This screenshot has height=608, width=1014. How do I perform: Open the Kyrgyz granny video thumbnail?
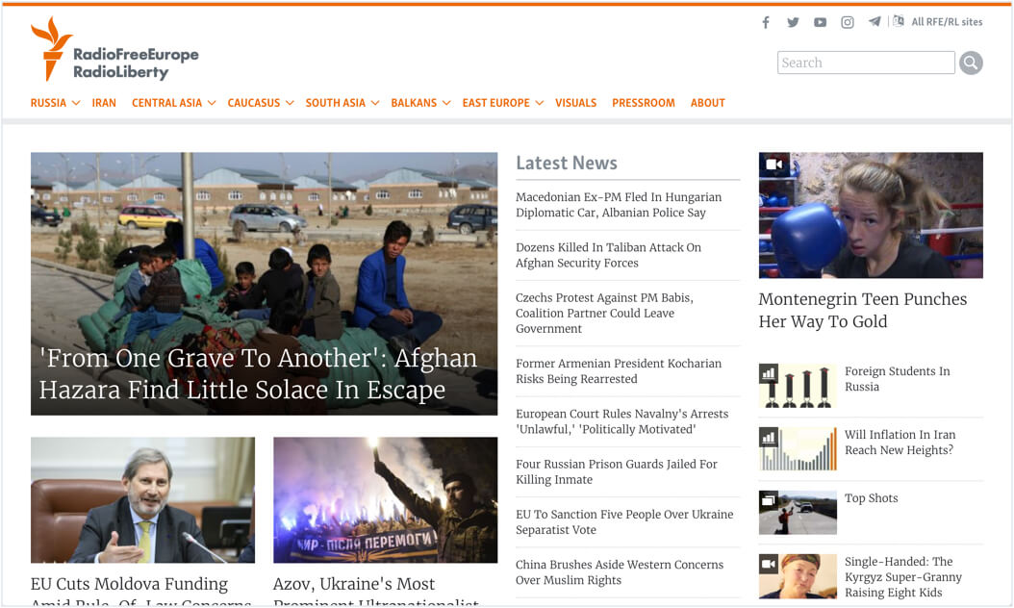tap(798, 576)
